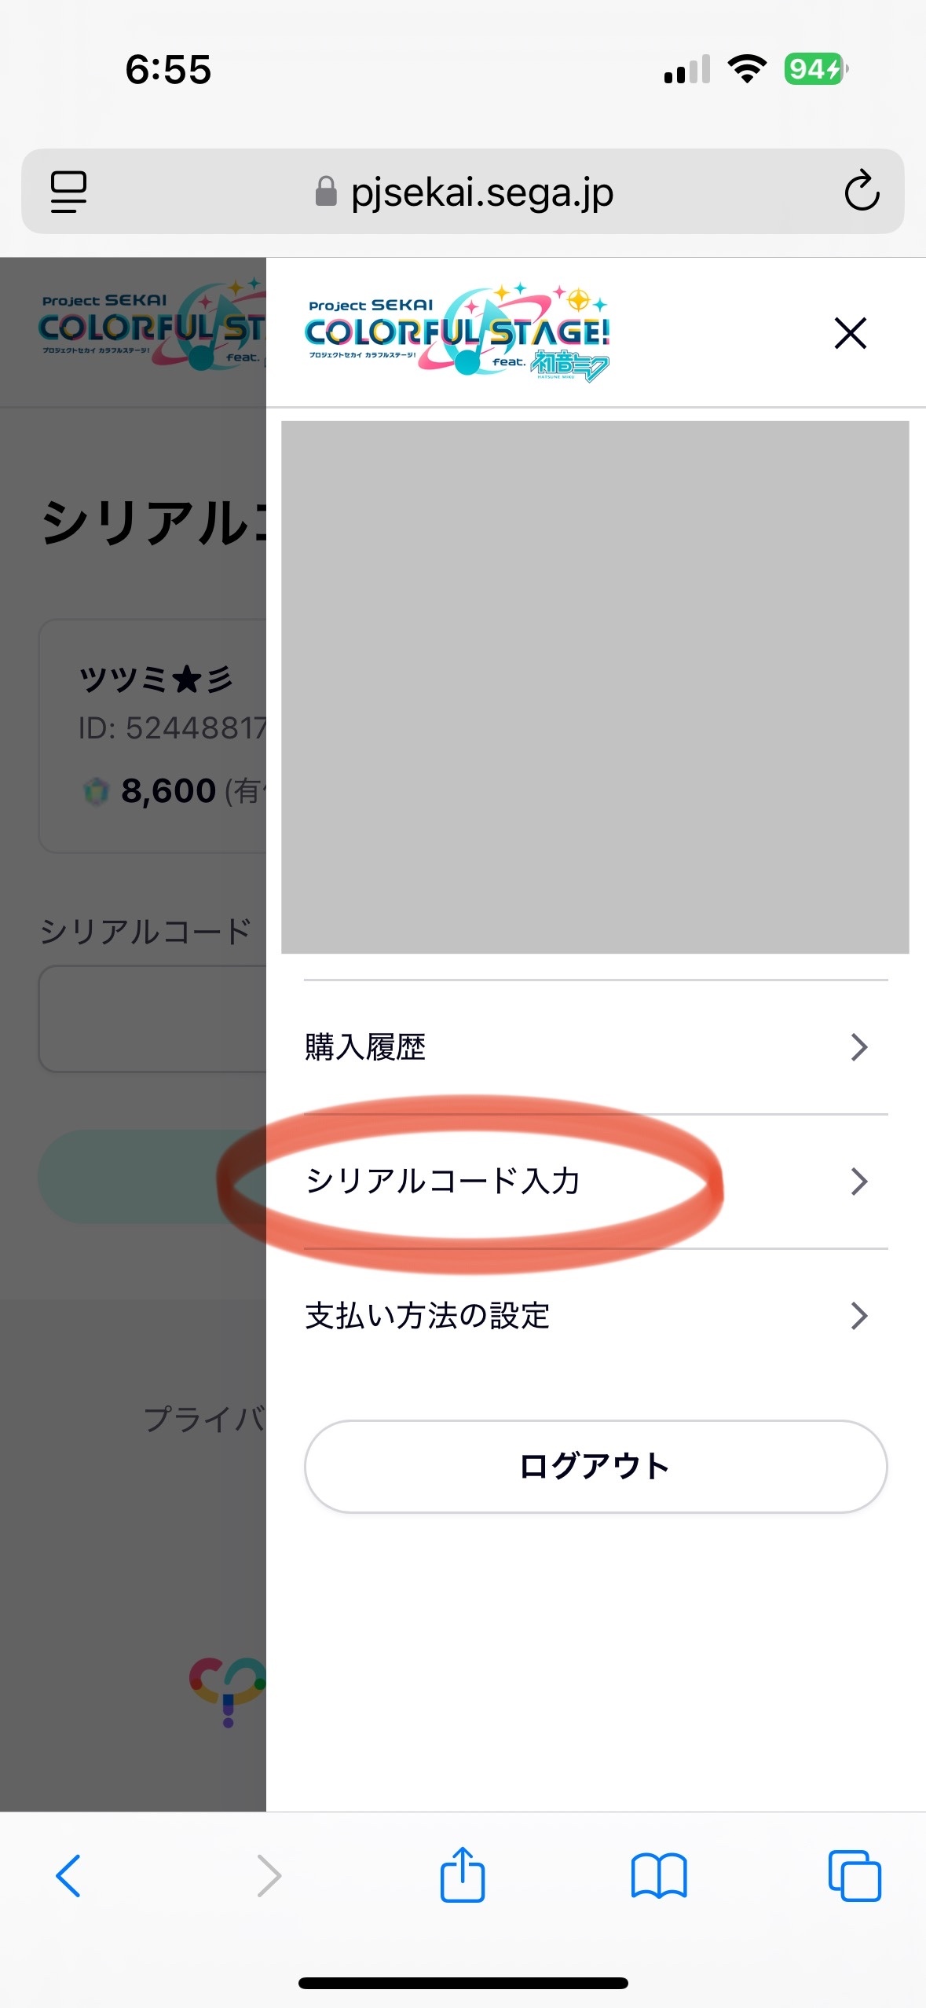Image resolution: width=926 pixels, height=2008 pixels.
Task: Tap the gray banner placeholder image
Action: point(595,687)
